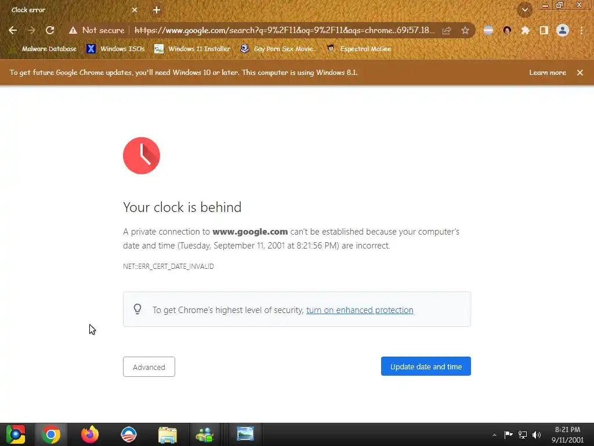The image size is (594, 446).
Task: Show hidden tray icons arrow
Action: coord(494,435)
